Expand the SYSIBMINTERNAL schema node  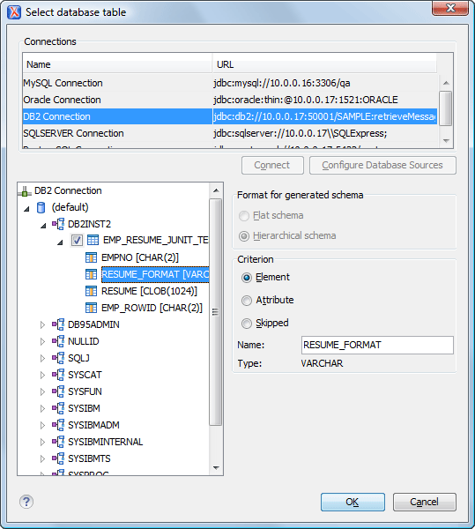pos(42,442)
